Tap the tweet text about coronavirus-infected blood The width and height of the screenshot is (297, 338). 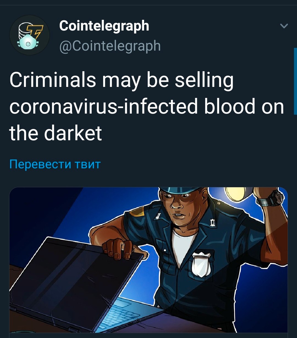pos(147,107)
